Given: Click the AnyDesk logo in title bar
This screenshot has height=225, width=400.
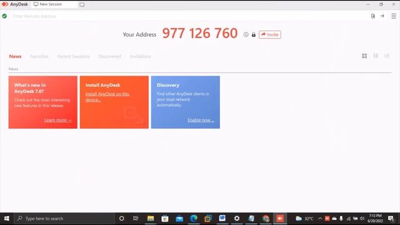Looking at the screenshot, I should pos(5,4).
